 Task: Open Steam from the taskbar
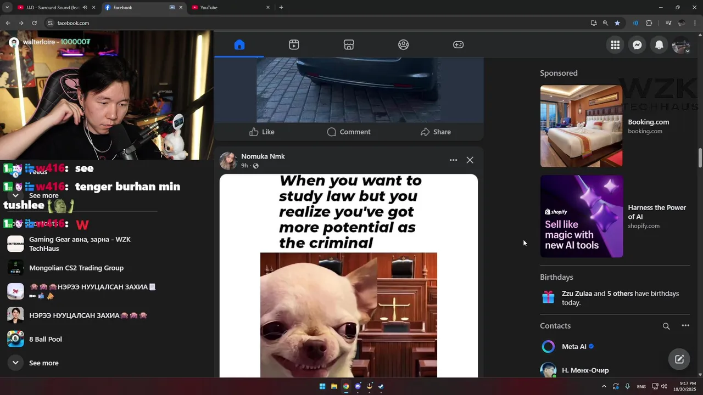381,386
